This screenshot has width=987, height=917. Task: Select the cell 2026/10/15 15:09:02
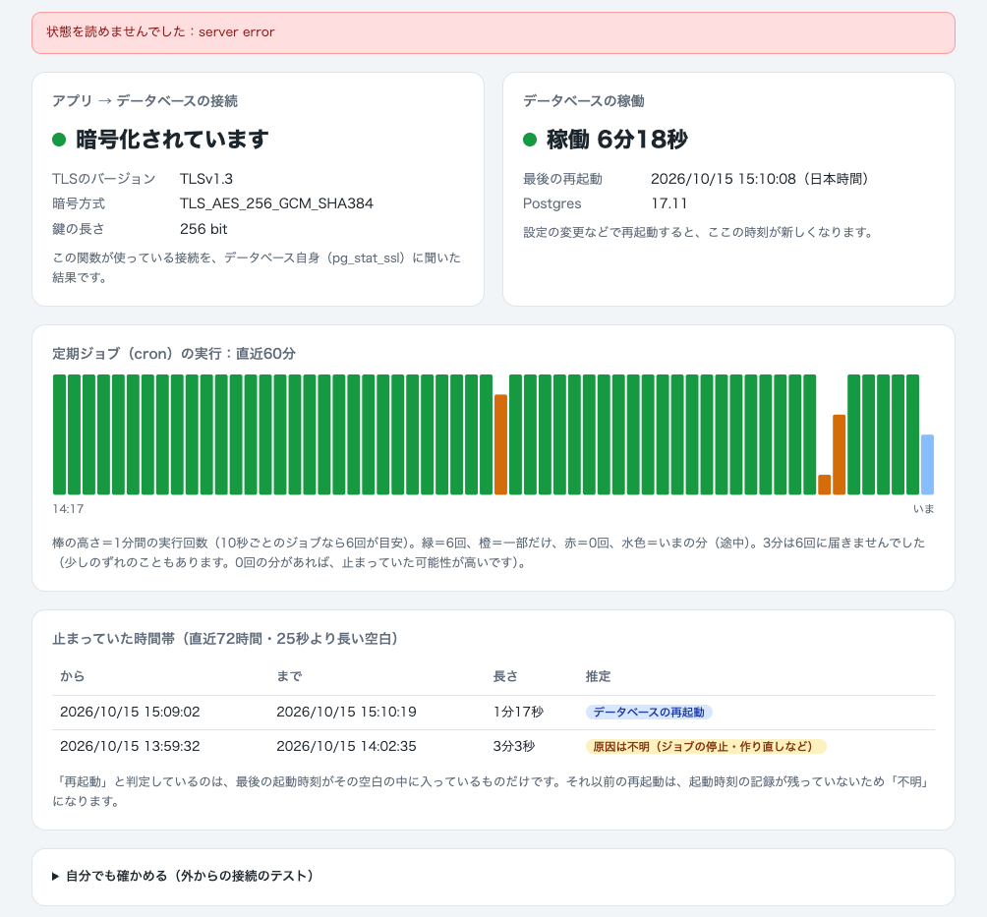point(130,712)
